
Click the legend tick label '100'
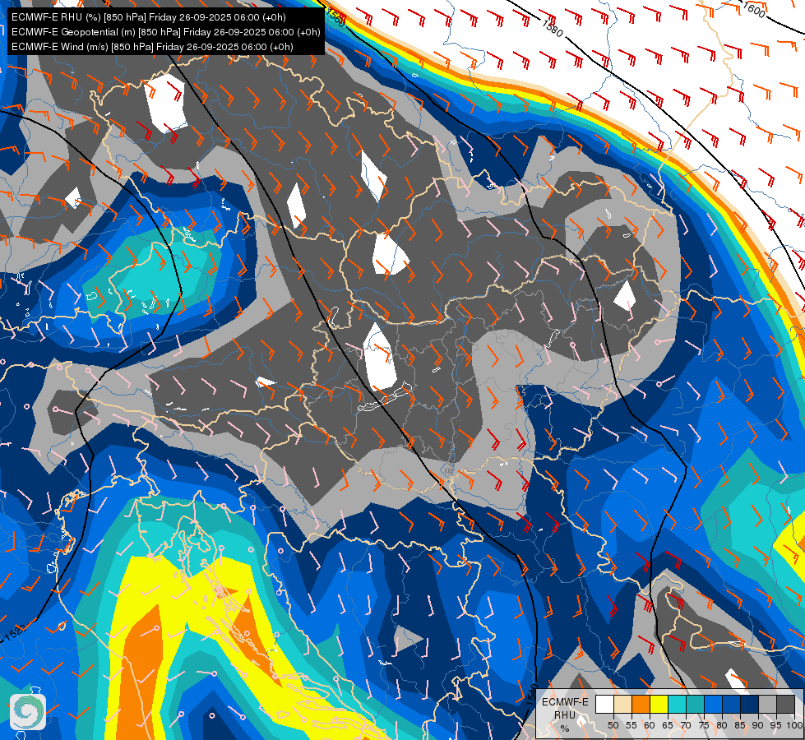pos(794,725)
